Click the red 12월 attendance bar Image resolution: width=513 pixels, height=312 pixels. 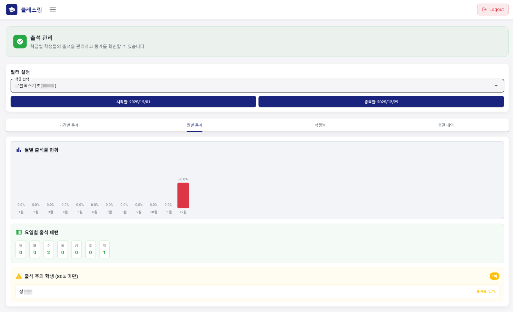183,195
